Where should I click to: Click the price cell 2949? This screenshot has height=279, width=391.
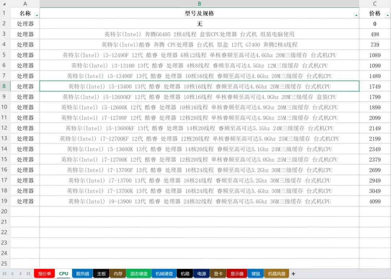click(375, 180)
